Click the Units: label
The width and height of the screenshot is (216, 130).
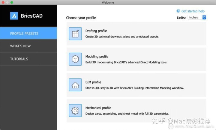pos(181,18)
